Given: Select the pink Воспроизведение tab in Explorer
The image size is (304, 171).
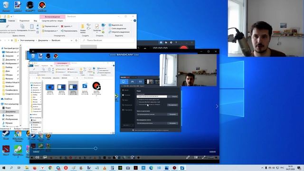Looking at the screenshot, I should click(x=52, y=17).
